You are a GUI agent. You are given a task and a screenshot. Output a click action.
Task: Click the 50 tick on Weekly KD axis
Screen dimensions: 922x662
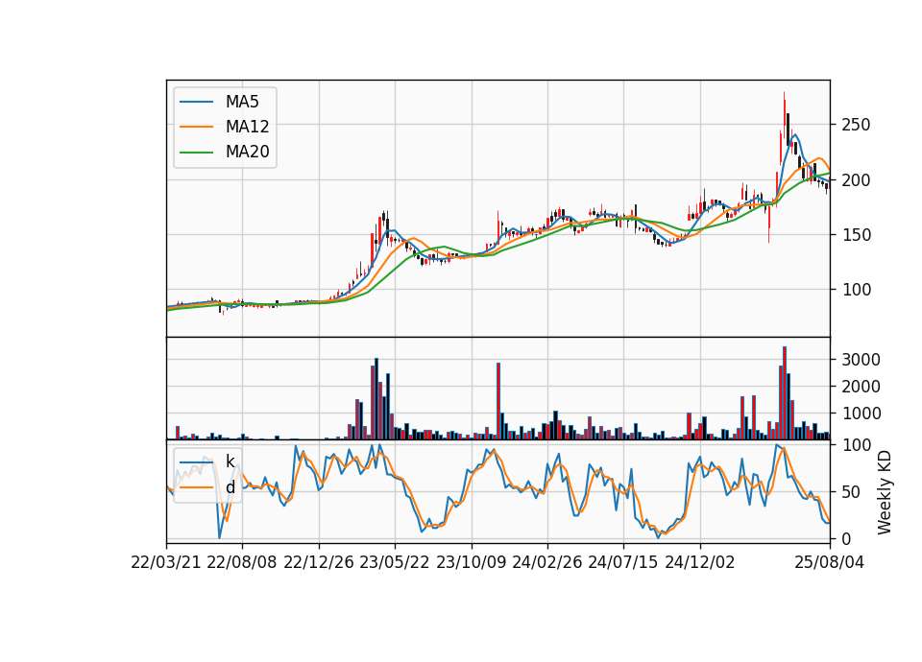pyautogui.click(x=851, y=492)
